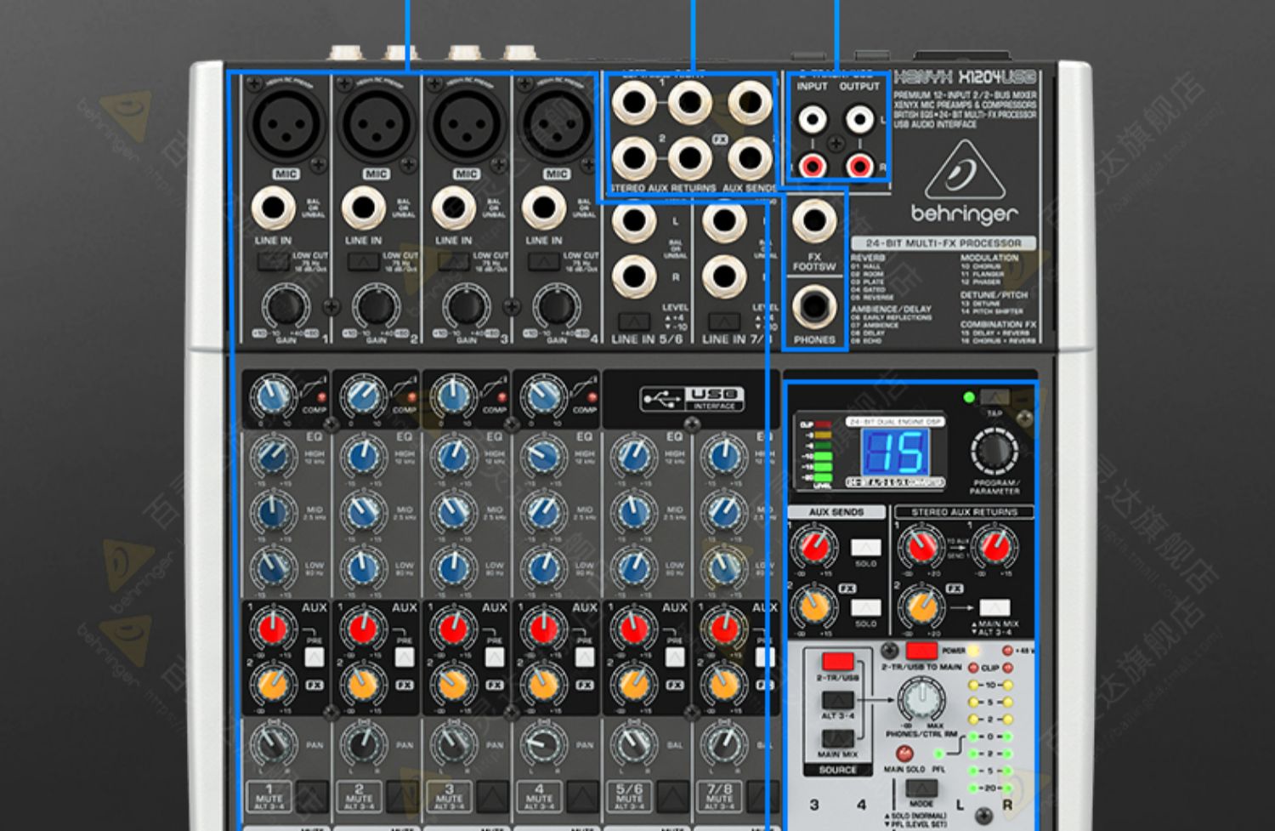Image resolution: width=1275 pixels, height=831 pixels.
Task: Click the white Input L RCA jack
Action: 813,119
